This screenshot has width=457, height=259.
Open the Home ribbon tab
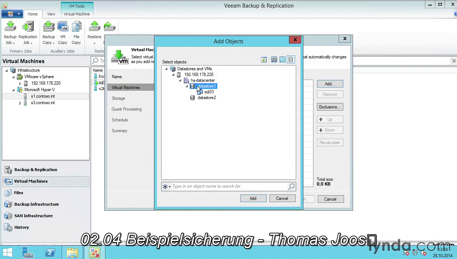click(33, 14)
